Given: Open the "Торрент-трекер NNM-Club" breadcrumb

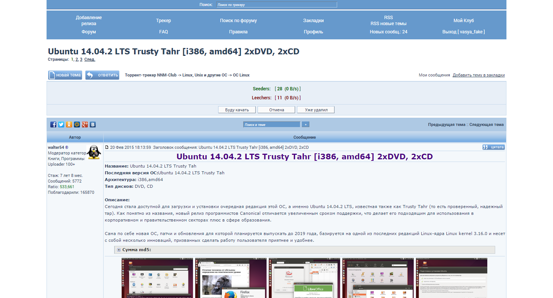Looking at the screenshot, I should pos(151,75).
